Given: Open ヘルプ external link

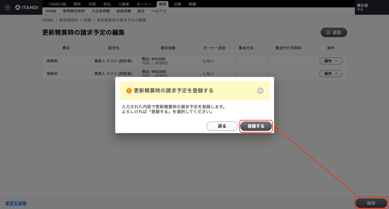Looking at the screenshot, I should click(159, 11).
